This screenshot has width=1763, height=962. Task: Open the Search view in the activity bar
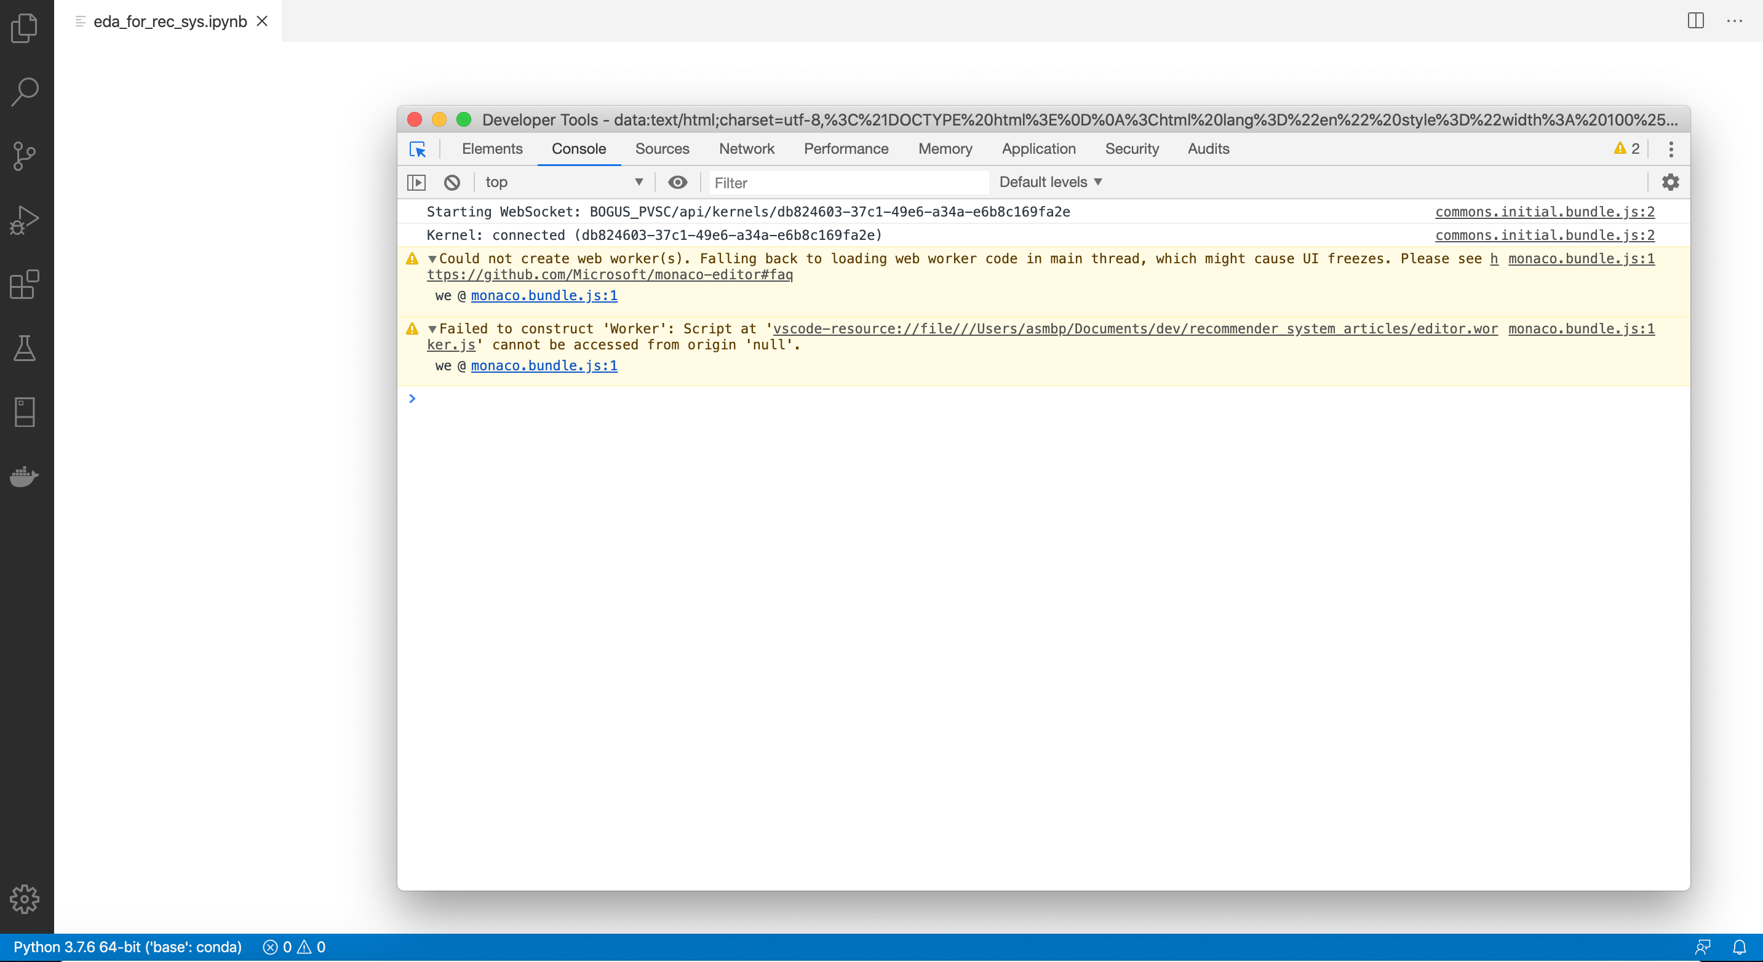click(x=25, y=92)
